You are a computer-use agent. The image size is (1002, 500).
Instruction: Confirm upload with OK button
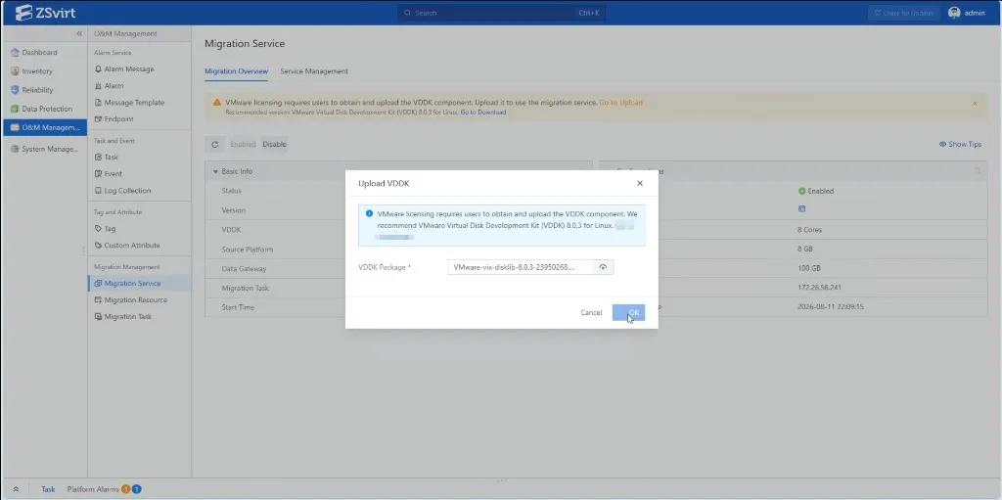coord(628,313)
